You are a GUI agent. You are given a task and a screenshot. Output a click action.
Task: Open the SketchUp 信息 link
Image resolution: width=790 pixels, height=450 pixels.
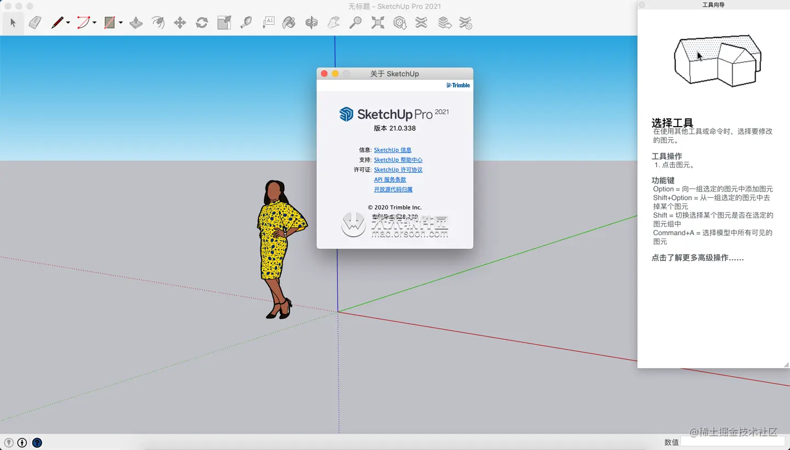coord(393,150)
